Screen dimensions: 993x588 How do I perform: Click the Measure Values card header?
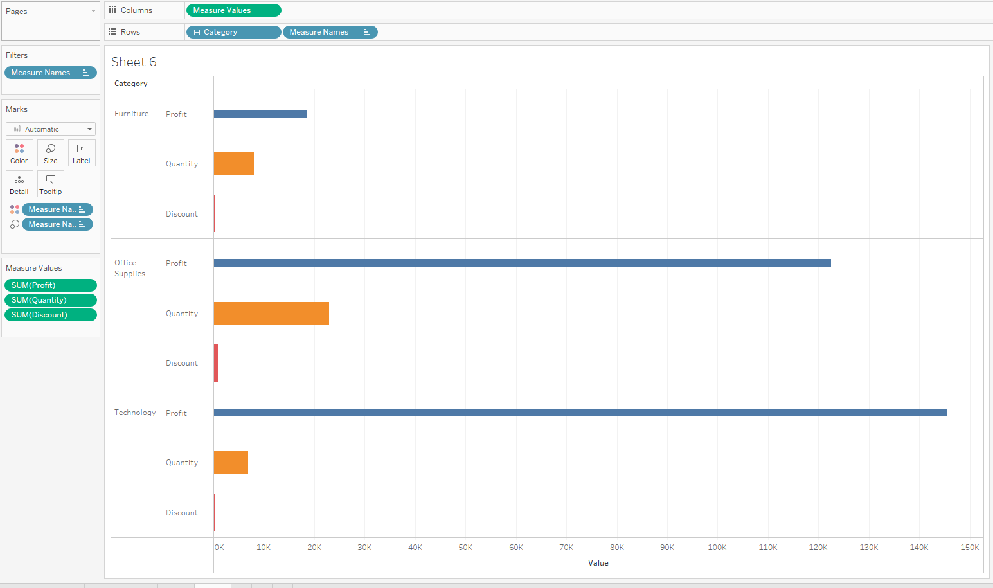coord(34,268)
